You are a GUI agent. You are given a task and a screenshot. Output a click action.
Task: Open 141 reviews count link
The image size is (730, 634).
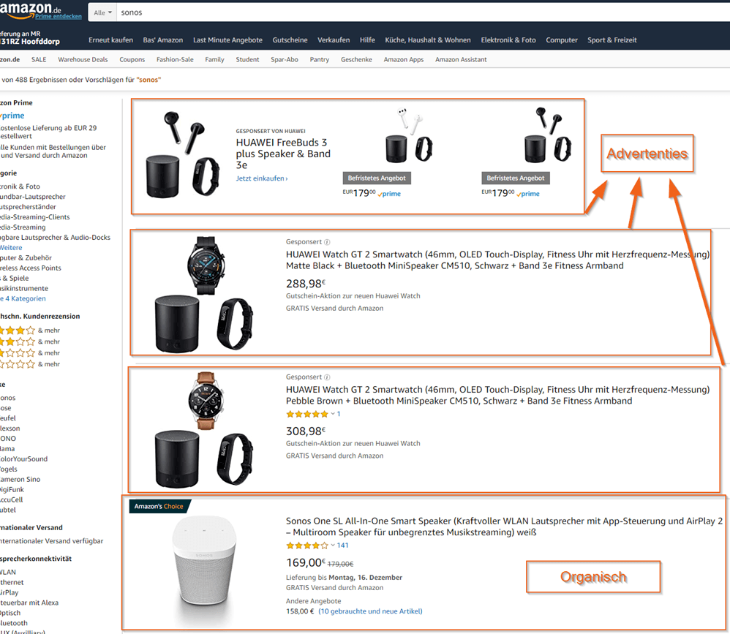[x=342, y=546]
